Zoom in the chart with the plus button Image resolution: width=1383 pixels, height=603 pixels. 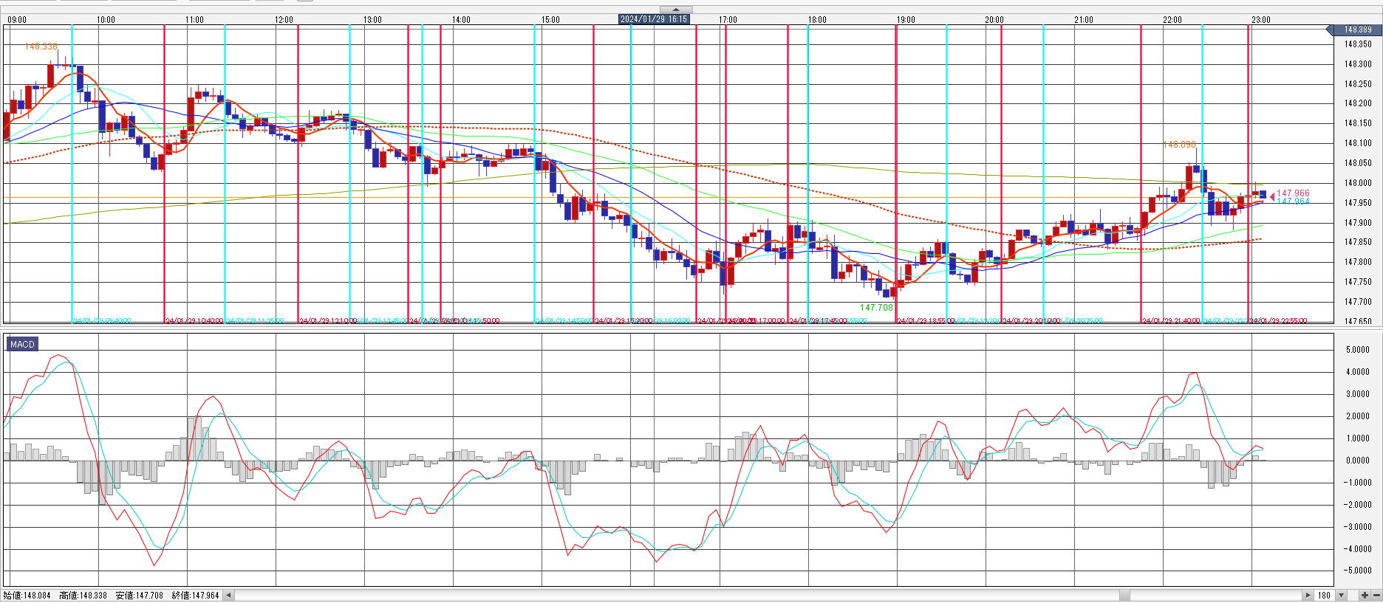pyautogui.click(x=1364, y=595)
